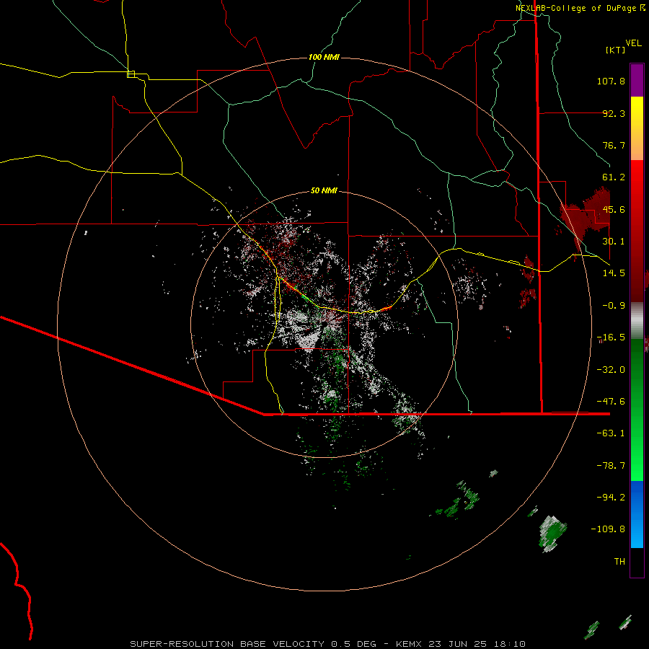Click the -47.6 velocity scale value
Viewport: 649px width, 649px height.
(611, 402)
